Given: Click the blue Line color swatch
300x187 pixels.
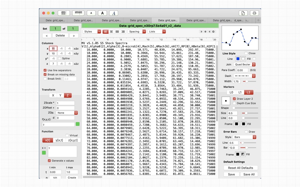Looking at the screenshot, I should pos(238,59).
